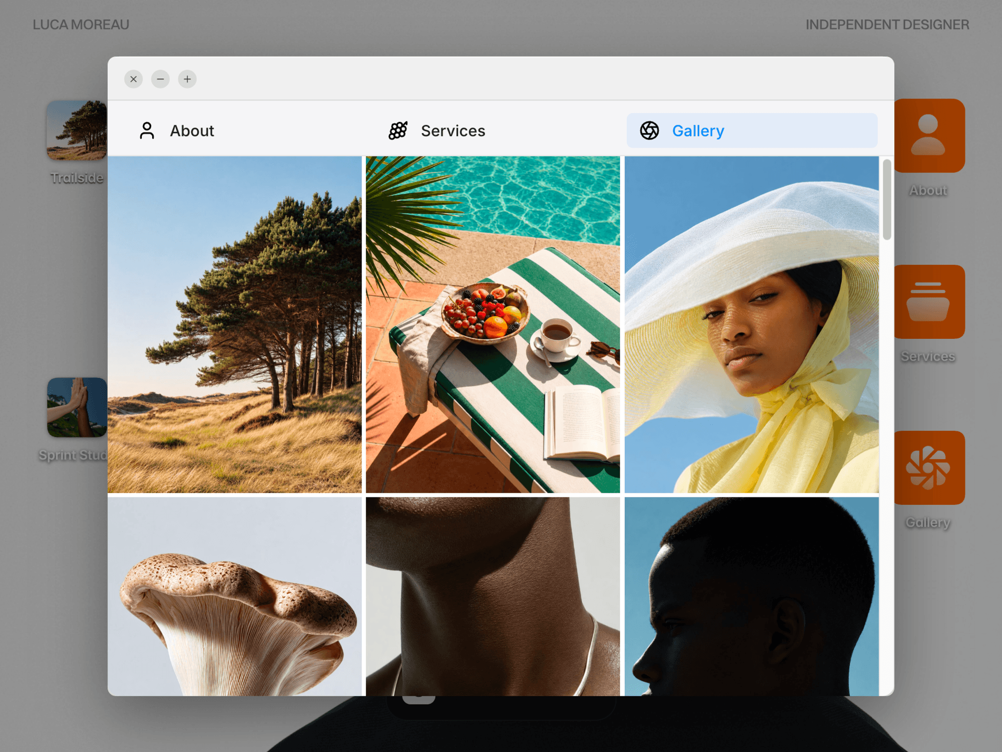This screenshot has width=1002, height=752.
Task: Open the poolside fruit bowl photo
Action: tap(493, 325)
